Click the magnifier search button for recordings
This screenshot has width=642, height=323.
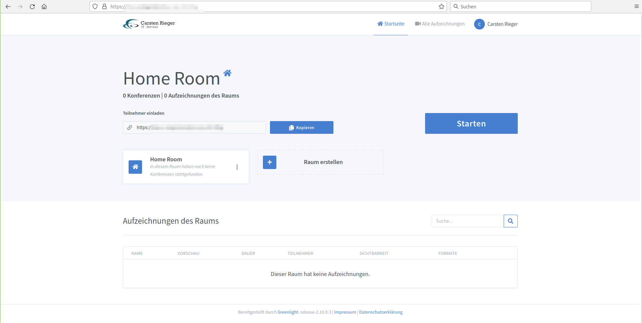pyautogui.click(x=511, y=221)
